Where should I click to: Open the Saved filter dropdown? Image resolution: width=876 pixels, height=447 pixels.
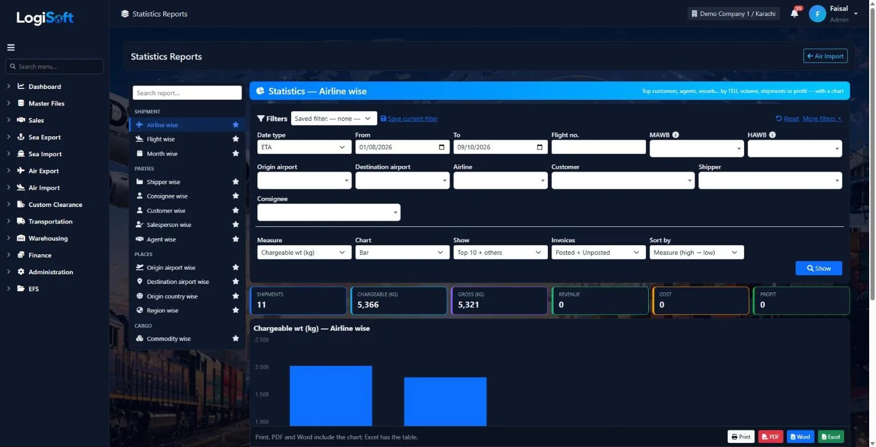334,119
